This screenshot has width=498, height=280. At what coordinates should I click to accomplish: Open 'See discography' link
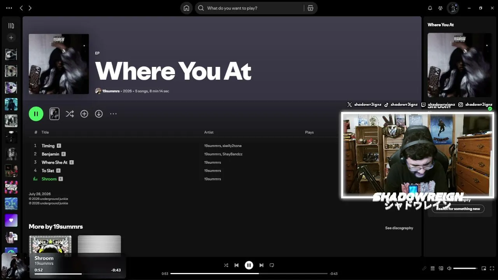click(x=399, y=228)
